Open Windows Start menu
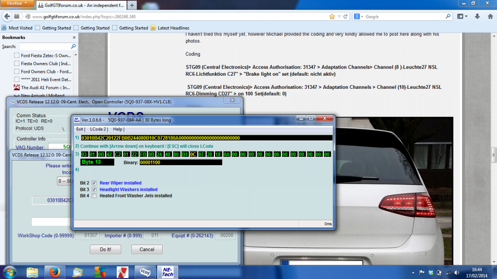Viewport: 497px width, 279px height. point(10,272)
